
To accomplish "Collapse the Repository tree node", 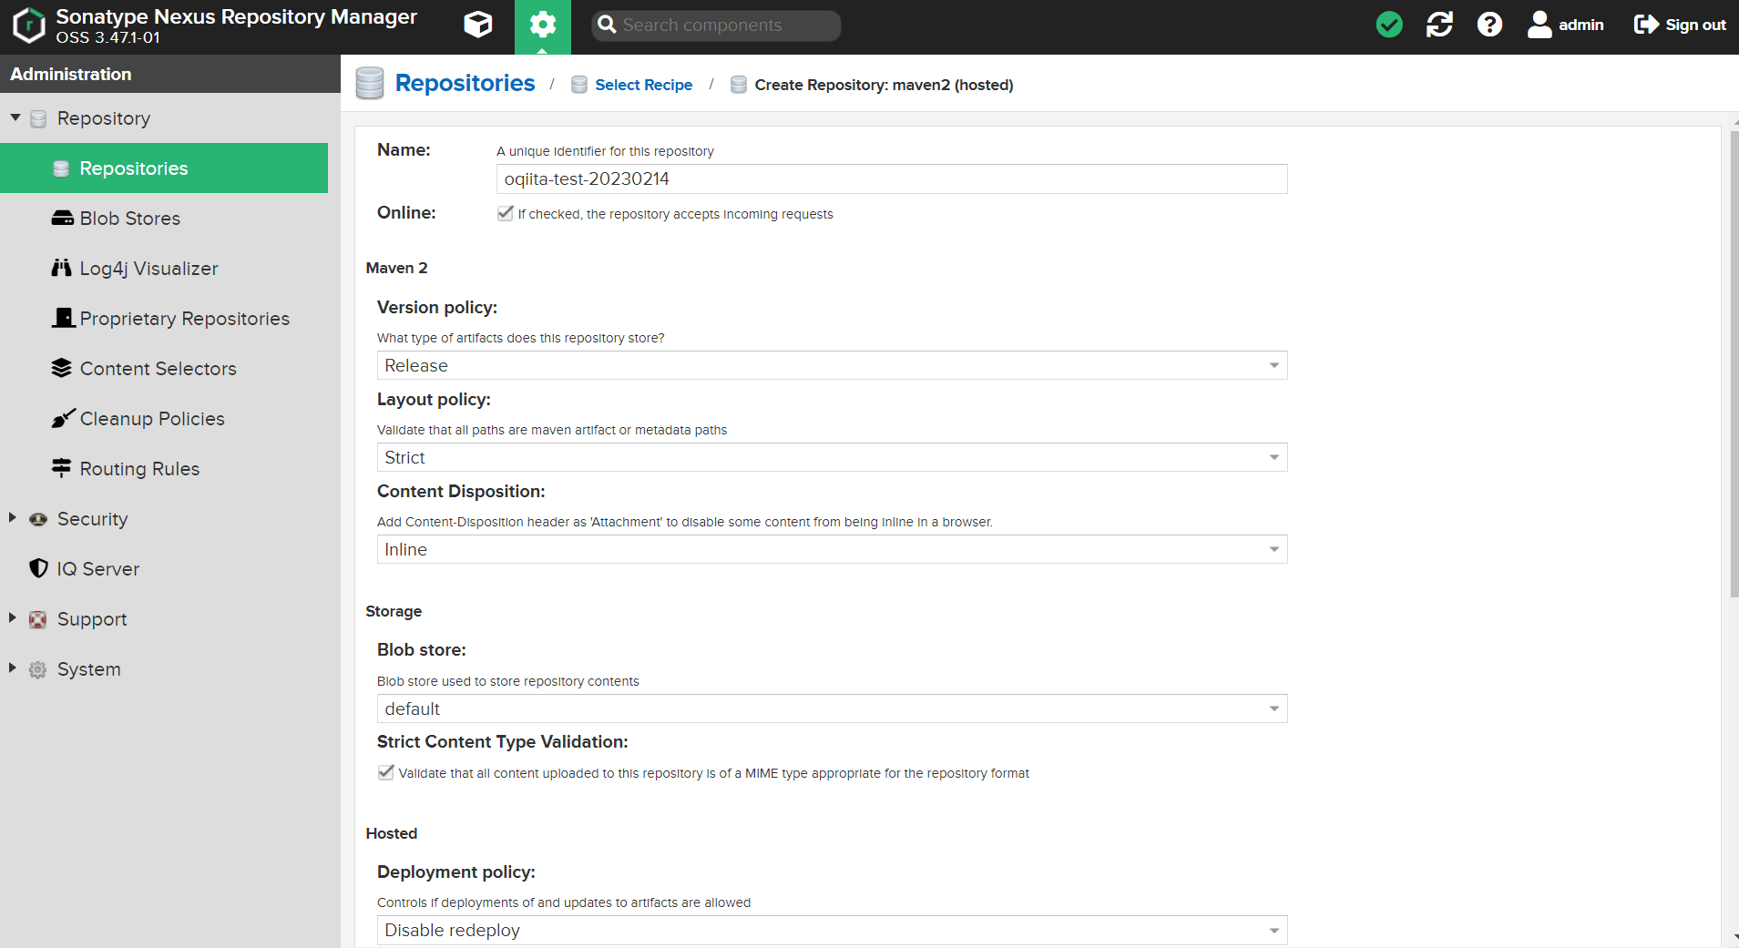I will coord(15,117).
